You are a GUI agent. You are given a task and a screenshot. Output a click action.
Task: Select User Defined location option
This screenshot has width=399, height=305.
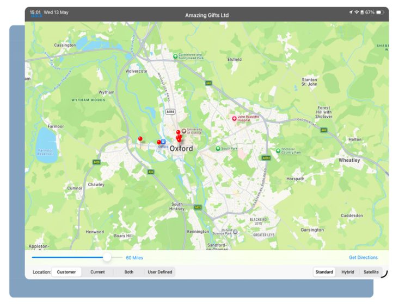pos(160,272)
